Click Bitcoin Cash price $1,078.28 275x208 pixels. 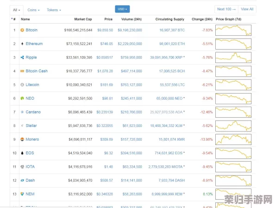pos(105,71)
